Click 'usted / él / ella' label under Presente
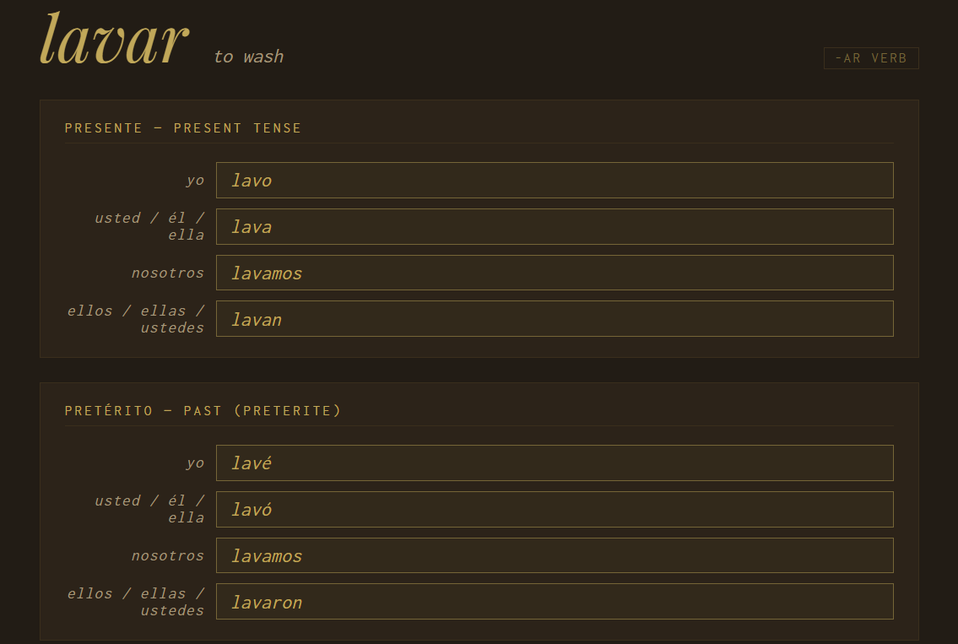This screenshot has width=958, height=644. 150,226
